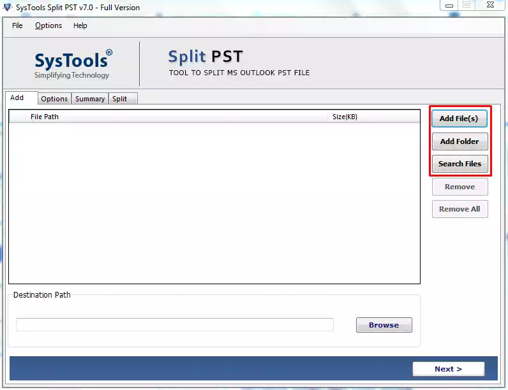Click the Search Files button

pyautogui.click(x=459, y=164)
